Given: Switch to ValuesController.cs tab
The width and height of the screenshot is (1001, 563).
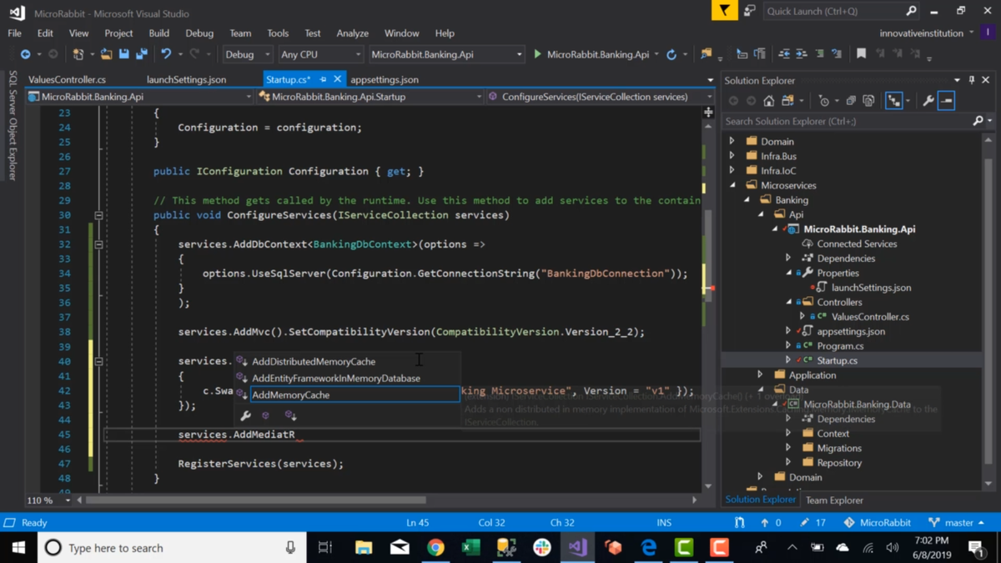Looking at the screenshot, I should [67, 79].
